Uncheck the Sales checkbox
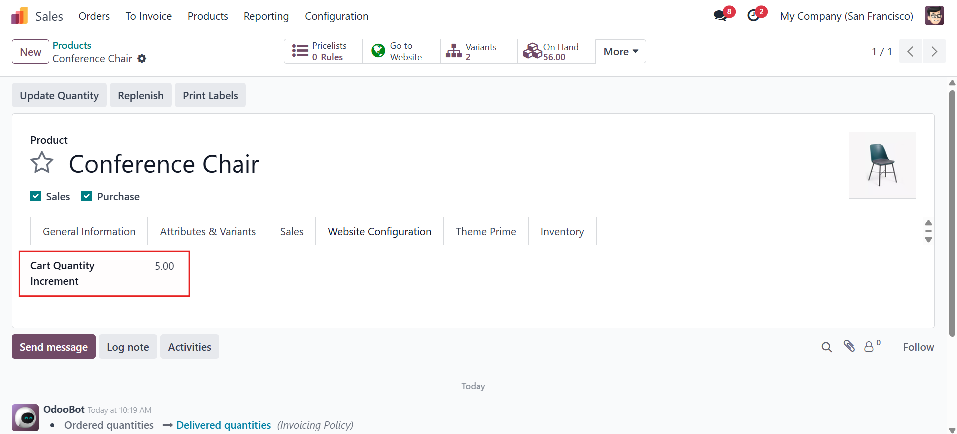 (36, 196)
